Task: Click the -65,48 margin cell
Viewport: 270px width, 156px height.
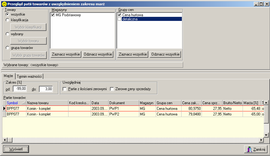Action: pyautogui.click(x=252, y=109)
